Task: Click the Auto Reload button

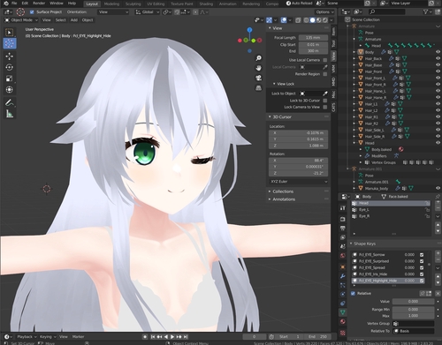Action: pos(299,4)
